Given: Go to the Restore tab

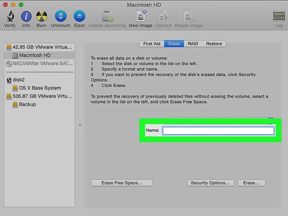Looking at the screenshot, I should coord(214,44).
